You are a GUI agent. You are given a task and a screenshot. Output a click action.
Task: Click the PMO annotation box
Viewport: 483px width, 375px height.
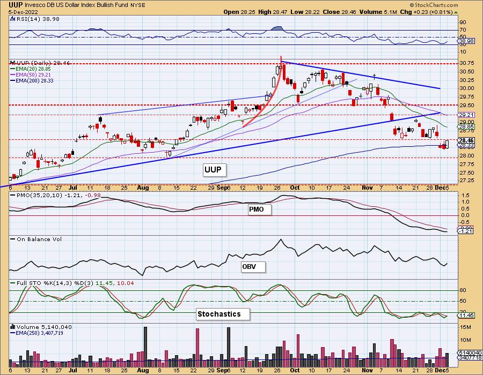pos(260,209)
